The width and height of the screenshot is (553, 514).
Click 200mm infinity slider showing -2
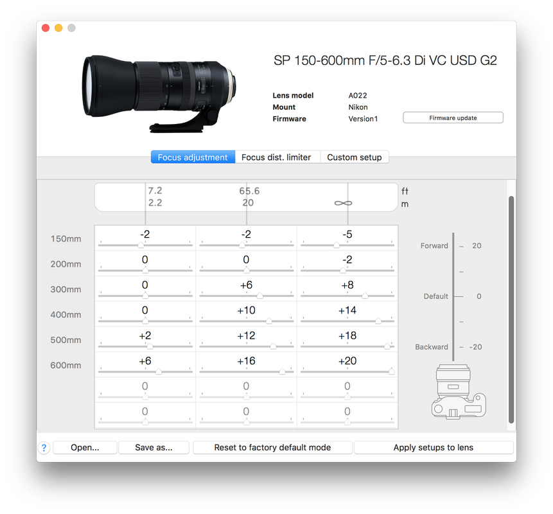347,270
